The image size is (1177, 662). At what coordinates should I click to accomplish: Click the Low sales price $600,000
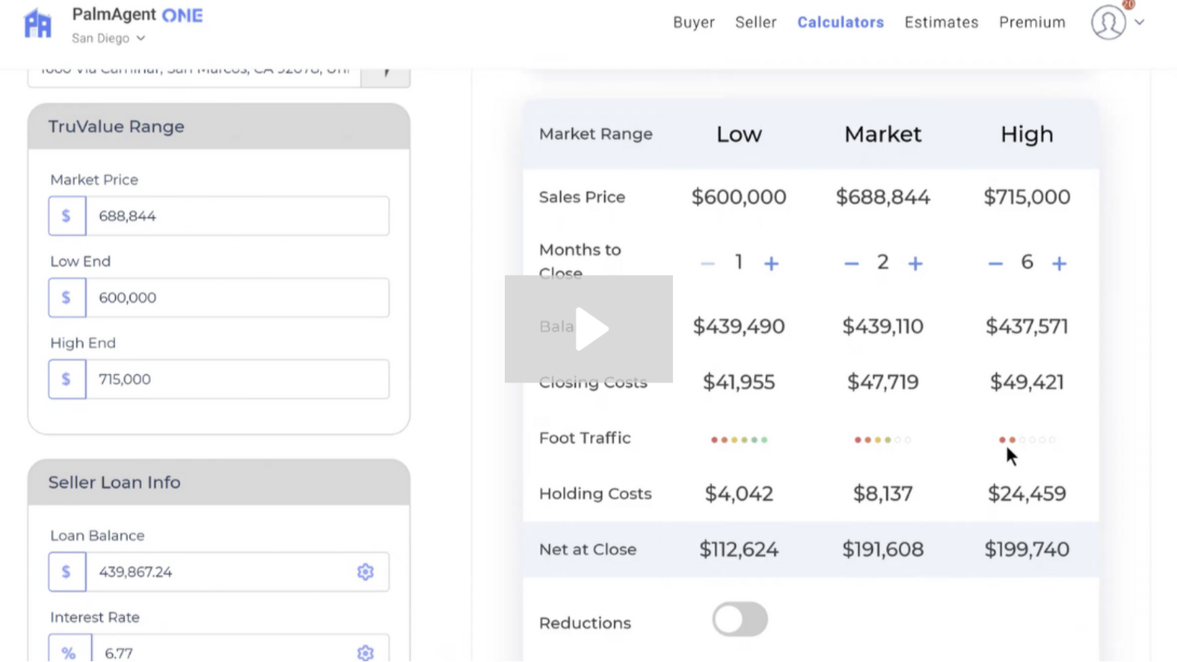tap(739, 197)
